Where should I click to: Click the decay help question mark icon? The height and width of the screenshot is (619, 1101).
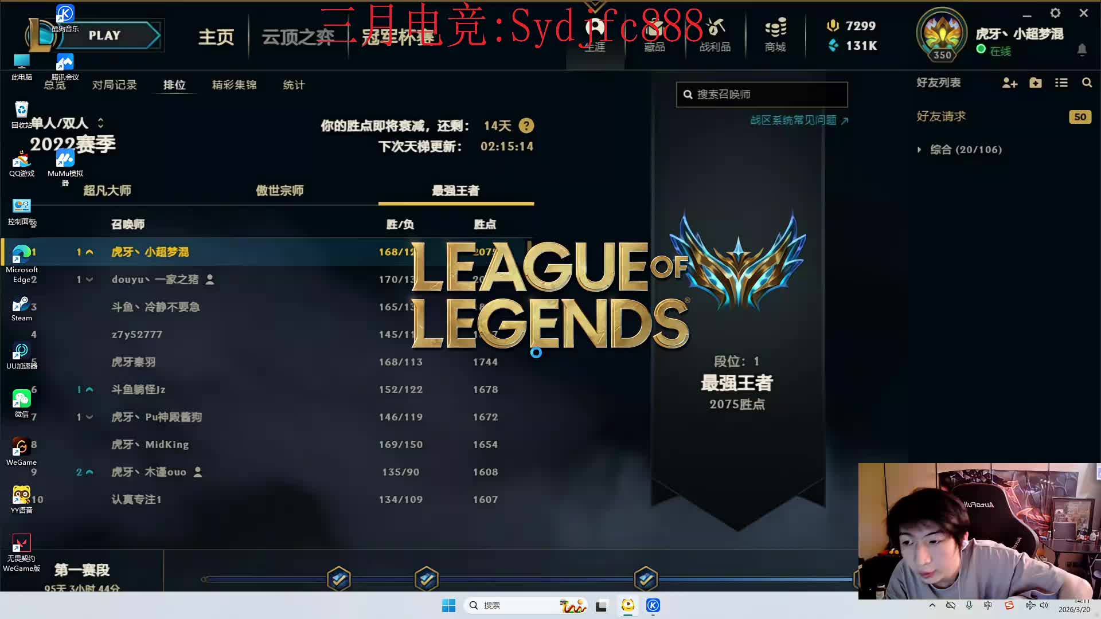[x=526, y=126]
